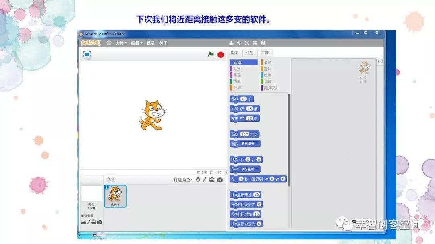Switch stage to full screen mode
The image size is (435, 244).
point(87,54)
